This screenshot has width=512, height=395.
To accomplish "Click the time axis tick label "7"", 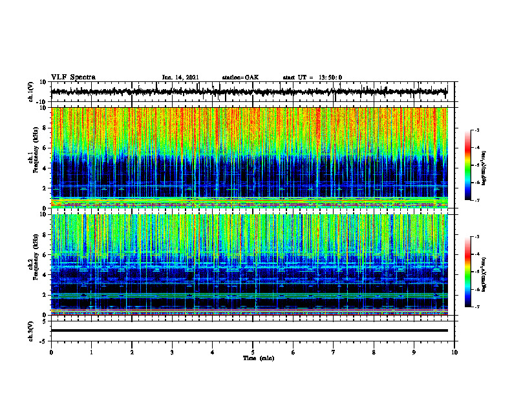I will (x=334, y=352).
